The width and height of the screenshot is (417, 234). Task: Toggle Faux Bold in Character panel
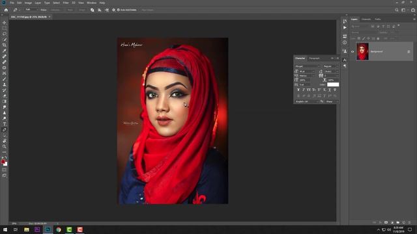pyautogui.click(x=298, y=90)
